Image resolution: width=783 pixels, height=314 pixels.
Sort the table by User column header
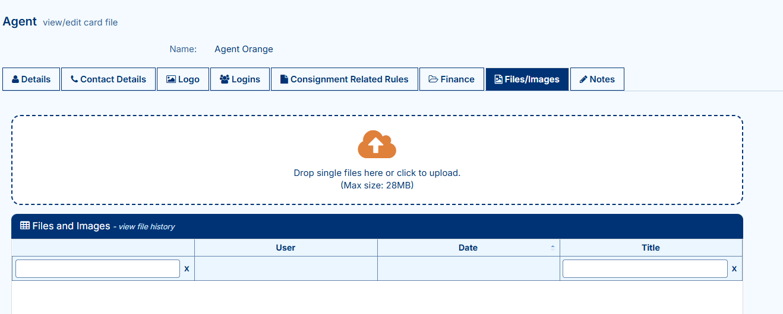pos(286,248)
